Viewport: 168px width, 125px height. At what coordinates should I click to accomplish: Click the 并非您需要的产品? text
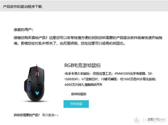[27, 115]
